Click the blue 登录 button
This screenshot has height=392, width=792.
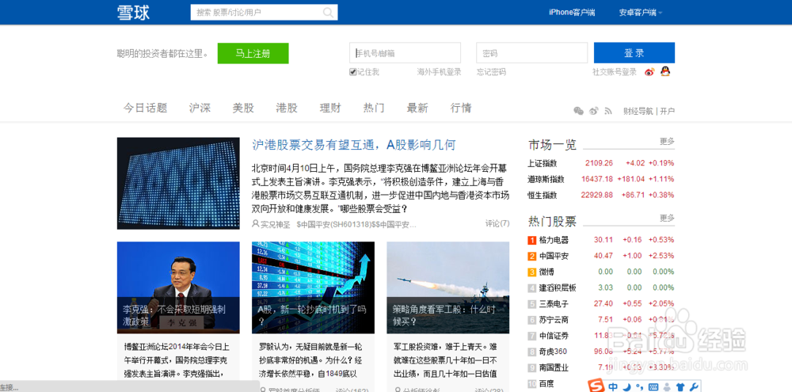click(634, 52)
